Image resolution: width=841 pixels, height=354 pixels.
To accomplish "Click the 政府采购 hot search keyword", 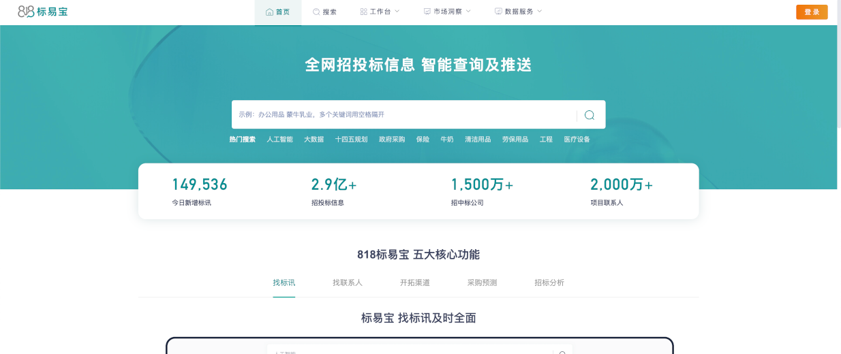I will (392, 140).
